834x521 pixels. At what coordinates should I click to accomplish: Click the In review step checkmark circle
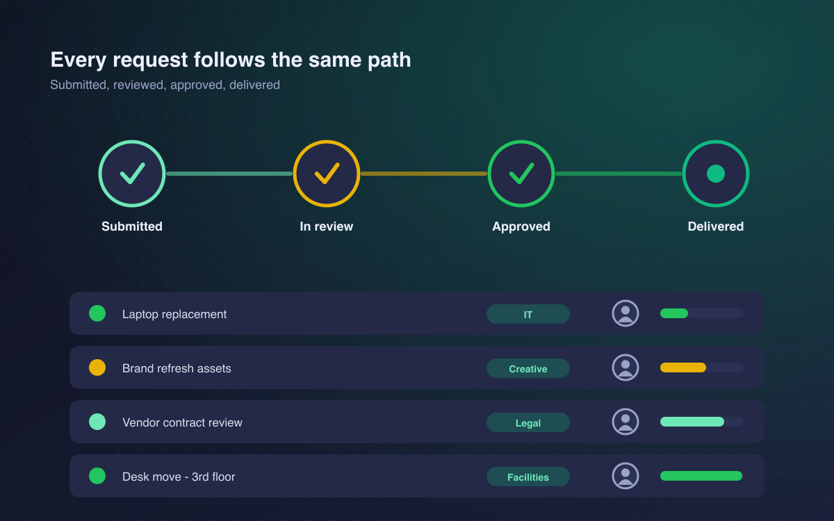(327, 174)
